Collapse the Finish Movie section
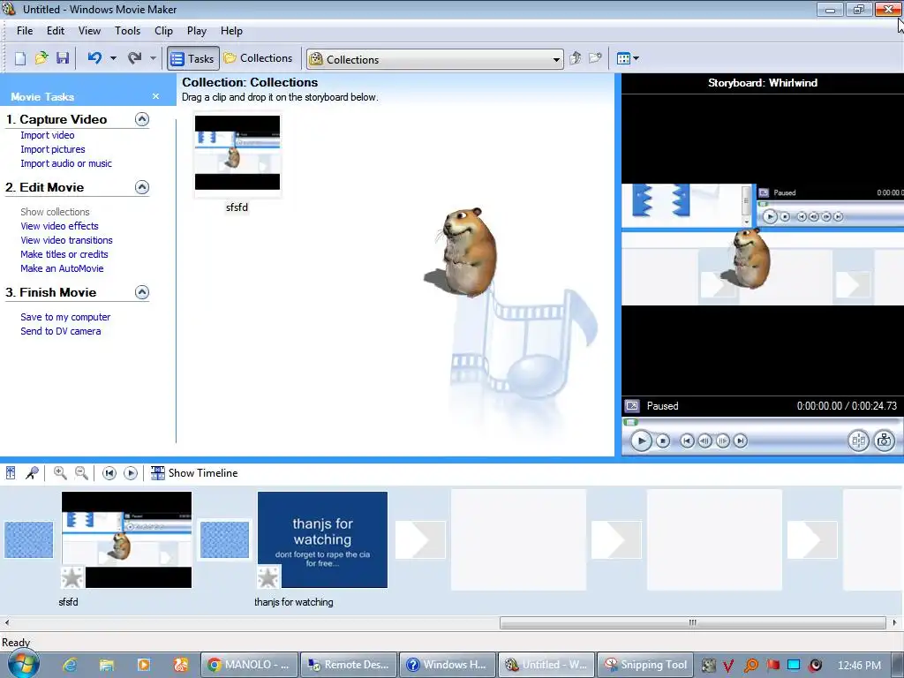 (142, 292)
